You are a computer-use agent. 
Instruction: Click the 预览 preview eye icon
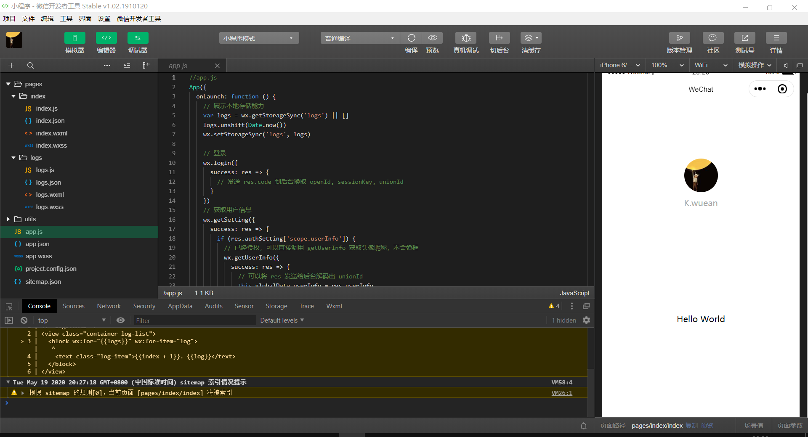(x=433, y=38)
